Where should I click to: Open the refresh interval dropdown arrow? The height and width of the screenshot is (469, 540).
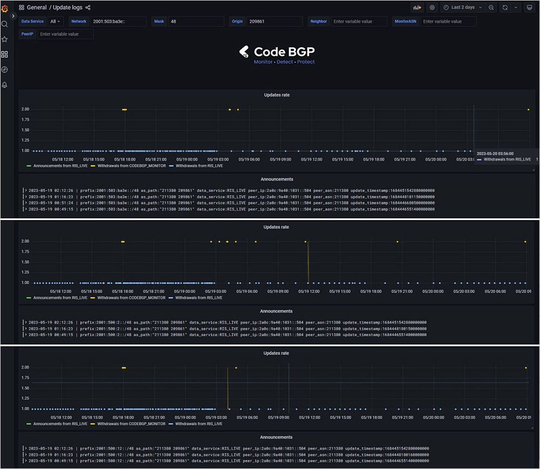[515, 8]
